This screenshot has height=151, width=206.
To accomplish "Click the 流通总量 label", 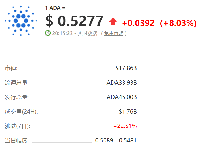I will (17, 83).
